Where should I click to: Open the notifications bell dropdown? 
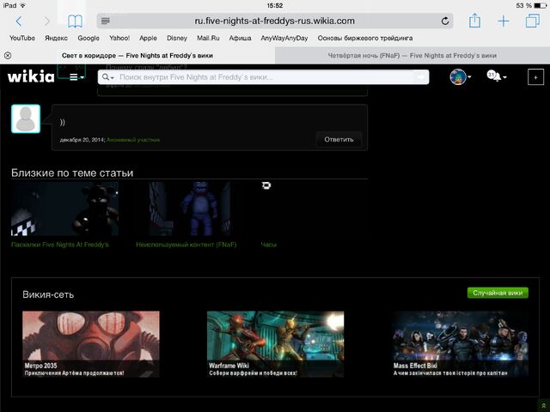(x=497, y=76)
